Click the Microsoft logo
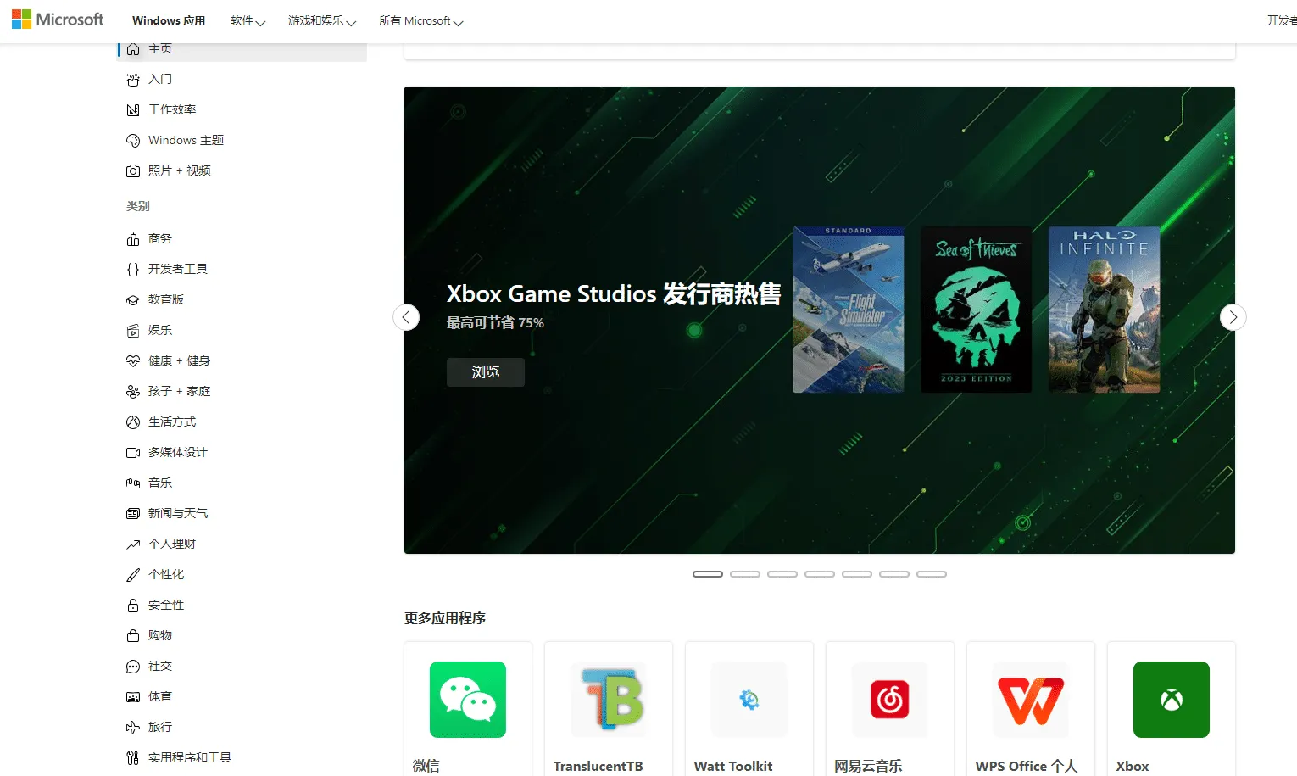 58,20
